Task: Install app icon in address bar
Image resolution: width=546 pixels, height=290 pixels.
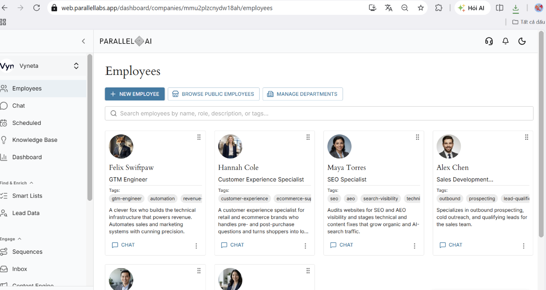Action: pyautogui.click(x=372, y=8)
